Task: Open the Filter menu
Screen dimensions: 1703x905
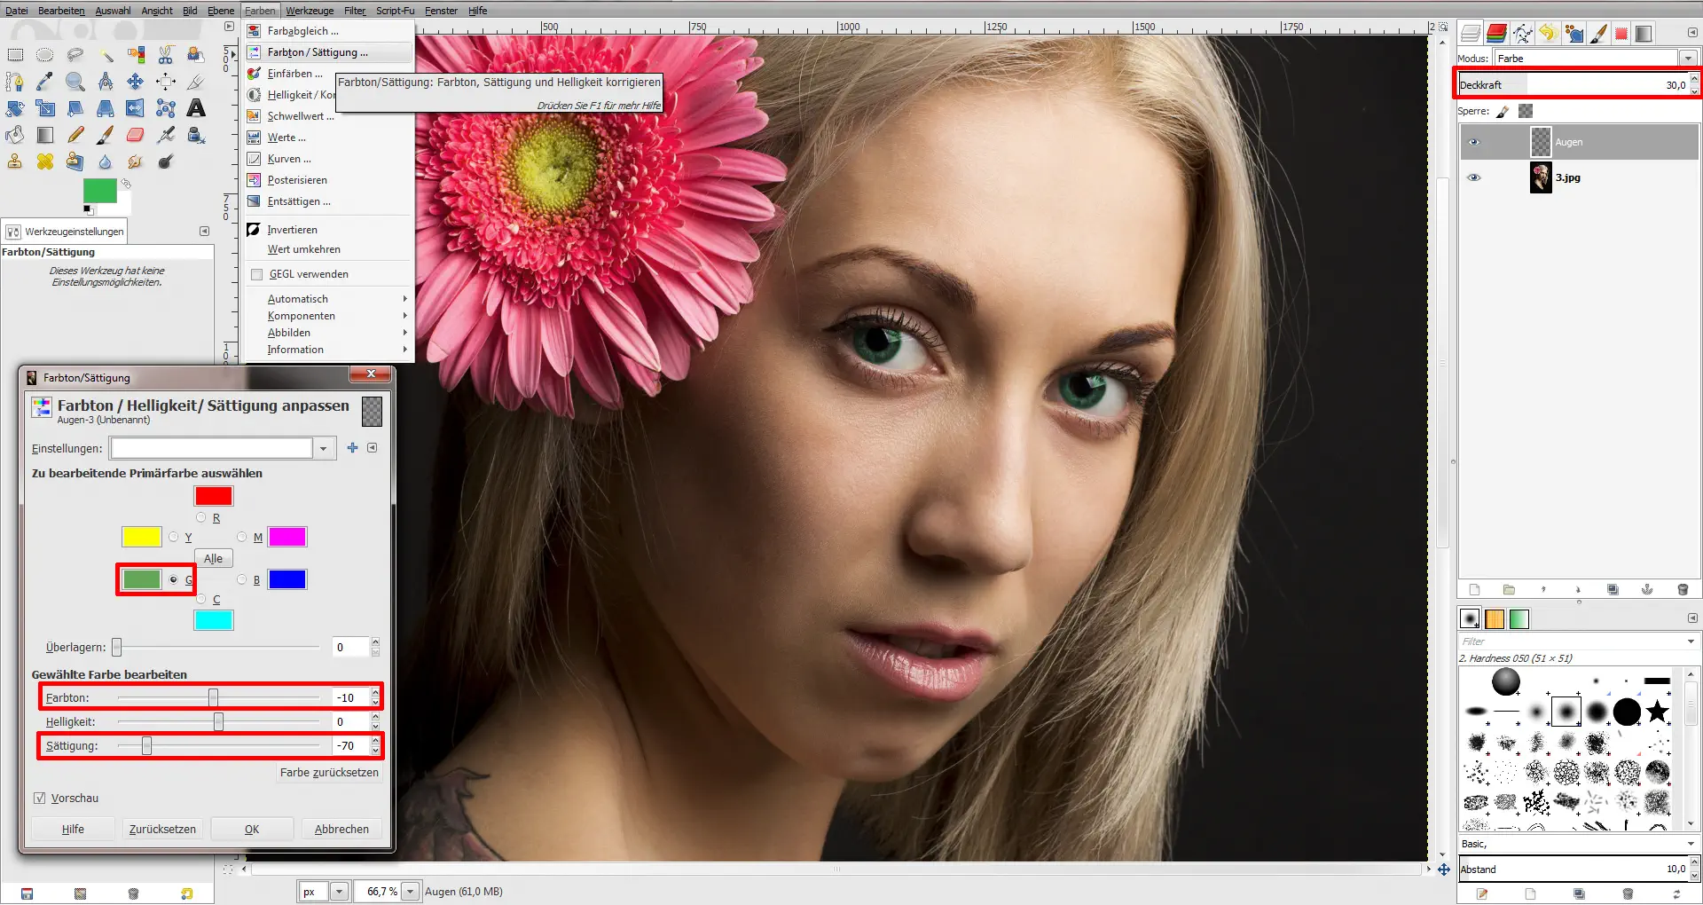Action: (354, 10)
